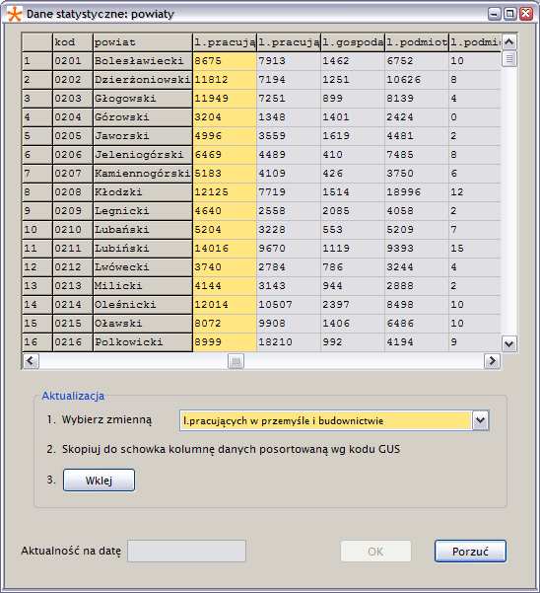This screenshot has width=540, height=593.
Task: Select the Kamiennogórski cell
Action: point(143,174)
